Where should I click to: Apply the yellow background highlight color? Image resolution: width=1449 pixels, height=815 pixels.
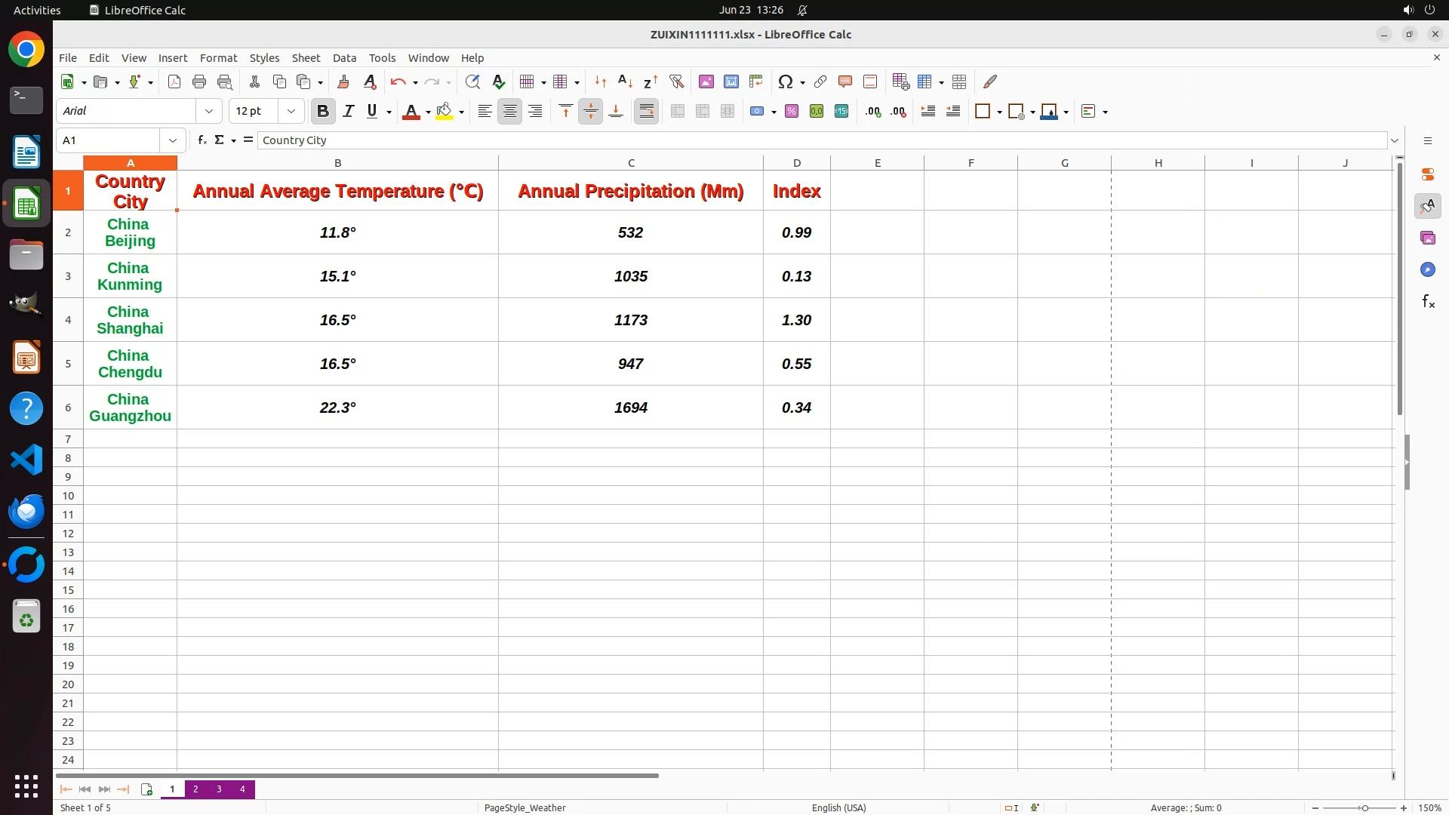444,112
